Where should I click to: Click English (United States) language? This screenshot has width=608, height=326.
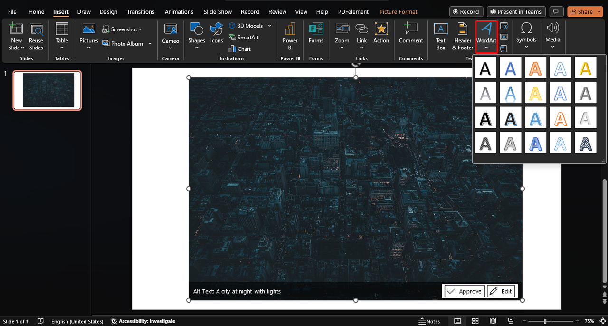coord(77,321)
